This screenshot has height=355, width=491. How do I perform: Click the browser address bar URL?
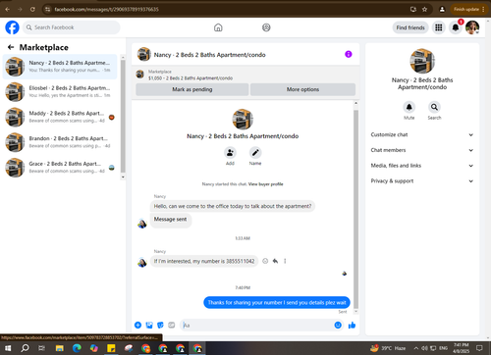coord(106,9)
